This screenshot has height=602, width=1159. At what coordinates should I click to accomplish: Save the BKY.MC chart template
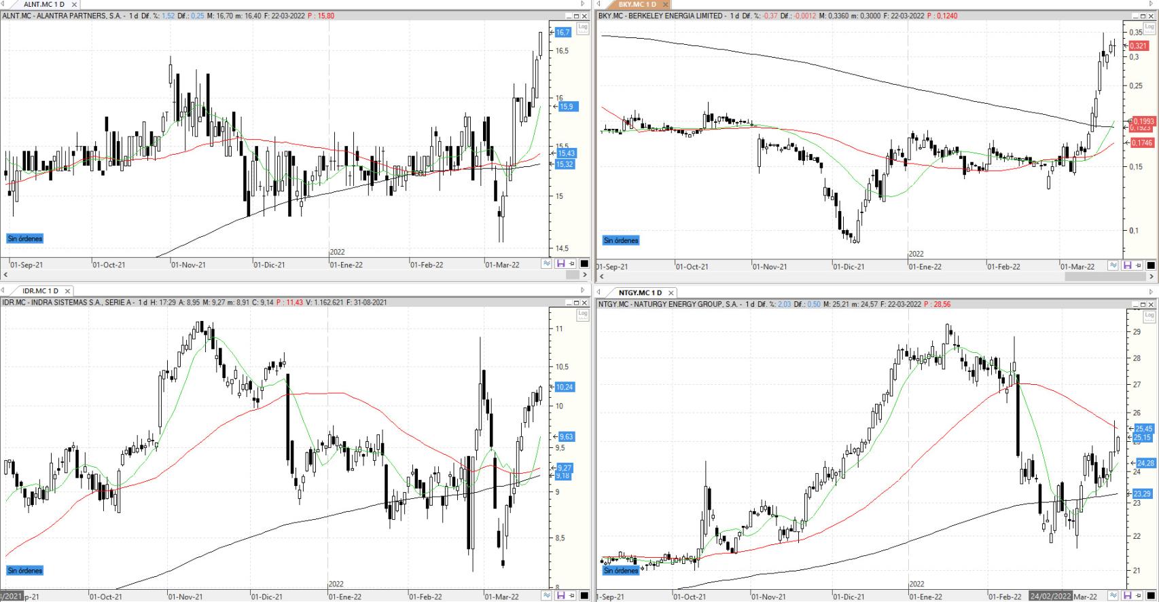pos(1128,265)
